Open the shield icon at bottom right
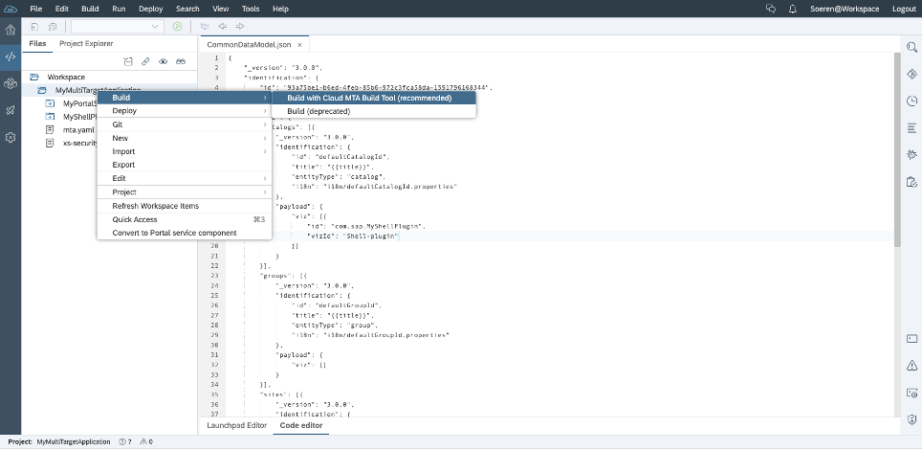This screenshot has height=450, width=922. [911, 419]
